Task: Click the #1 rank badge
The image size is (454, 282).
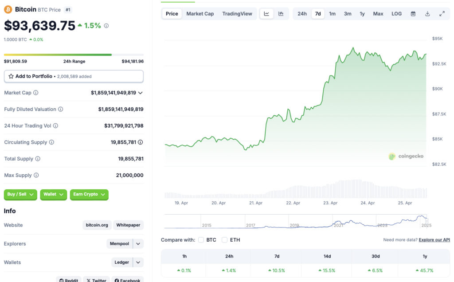Action: pos(68,10)
